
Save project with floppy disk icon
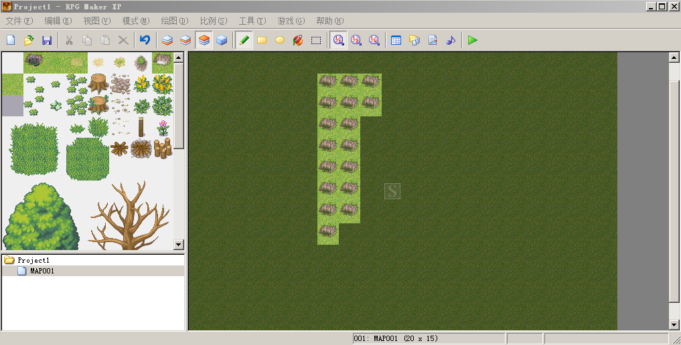pyautogui.click(x=47, y=40)
